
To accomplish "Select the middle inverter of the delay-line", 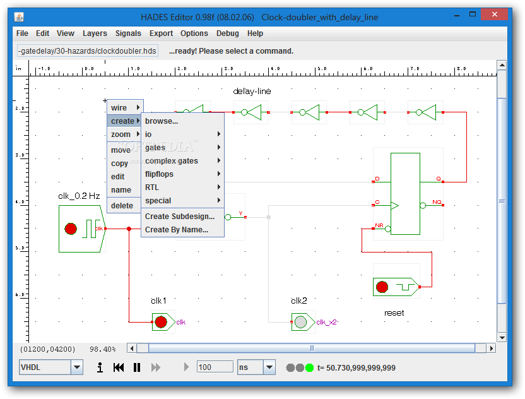I will point(310,112).
